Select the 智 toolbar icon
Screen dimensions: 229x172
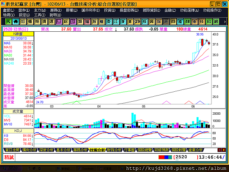(94, 22)
